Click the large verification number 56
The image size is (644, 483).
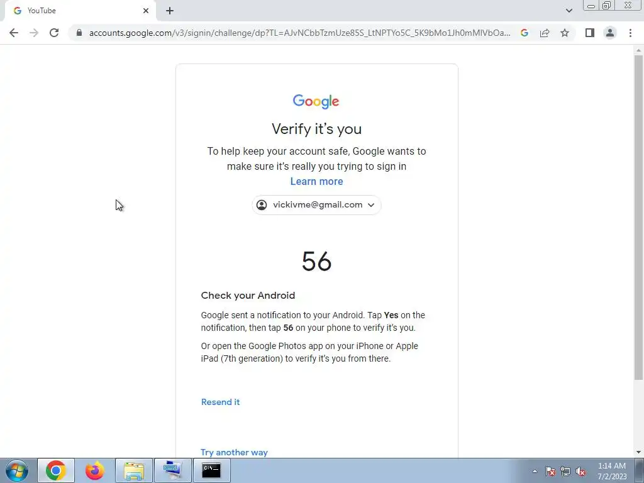click(317, 261)
